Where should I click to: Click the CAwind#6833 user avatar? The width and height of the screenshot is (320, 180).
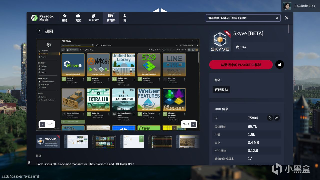click(287, 6)
